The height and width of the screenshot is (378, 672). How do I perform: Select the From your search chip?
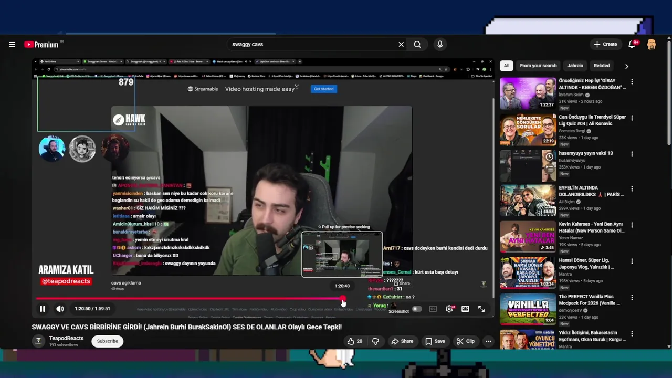pos(538,66)
